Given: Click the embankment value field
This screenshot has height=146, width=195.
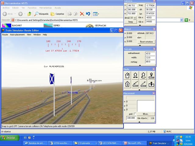Looking at the screenshot, I should pos(150,54).
